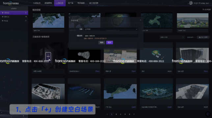The width and height of the screenshot is (212, 118).
Task: Click the purple confirm button in dialog
Action: pos(110,42)
